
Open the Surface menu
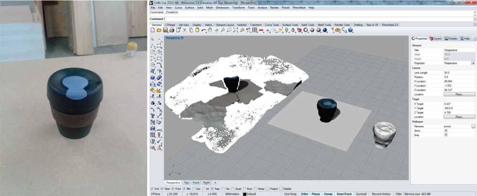189,8
